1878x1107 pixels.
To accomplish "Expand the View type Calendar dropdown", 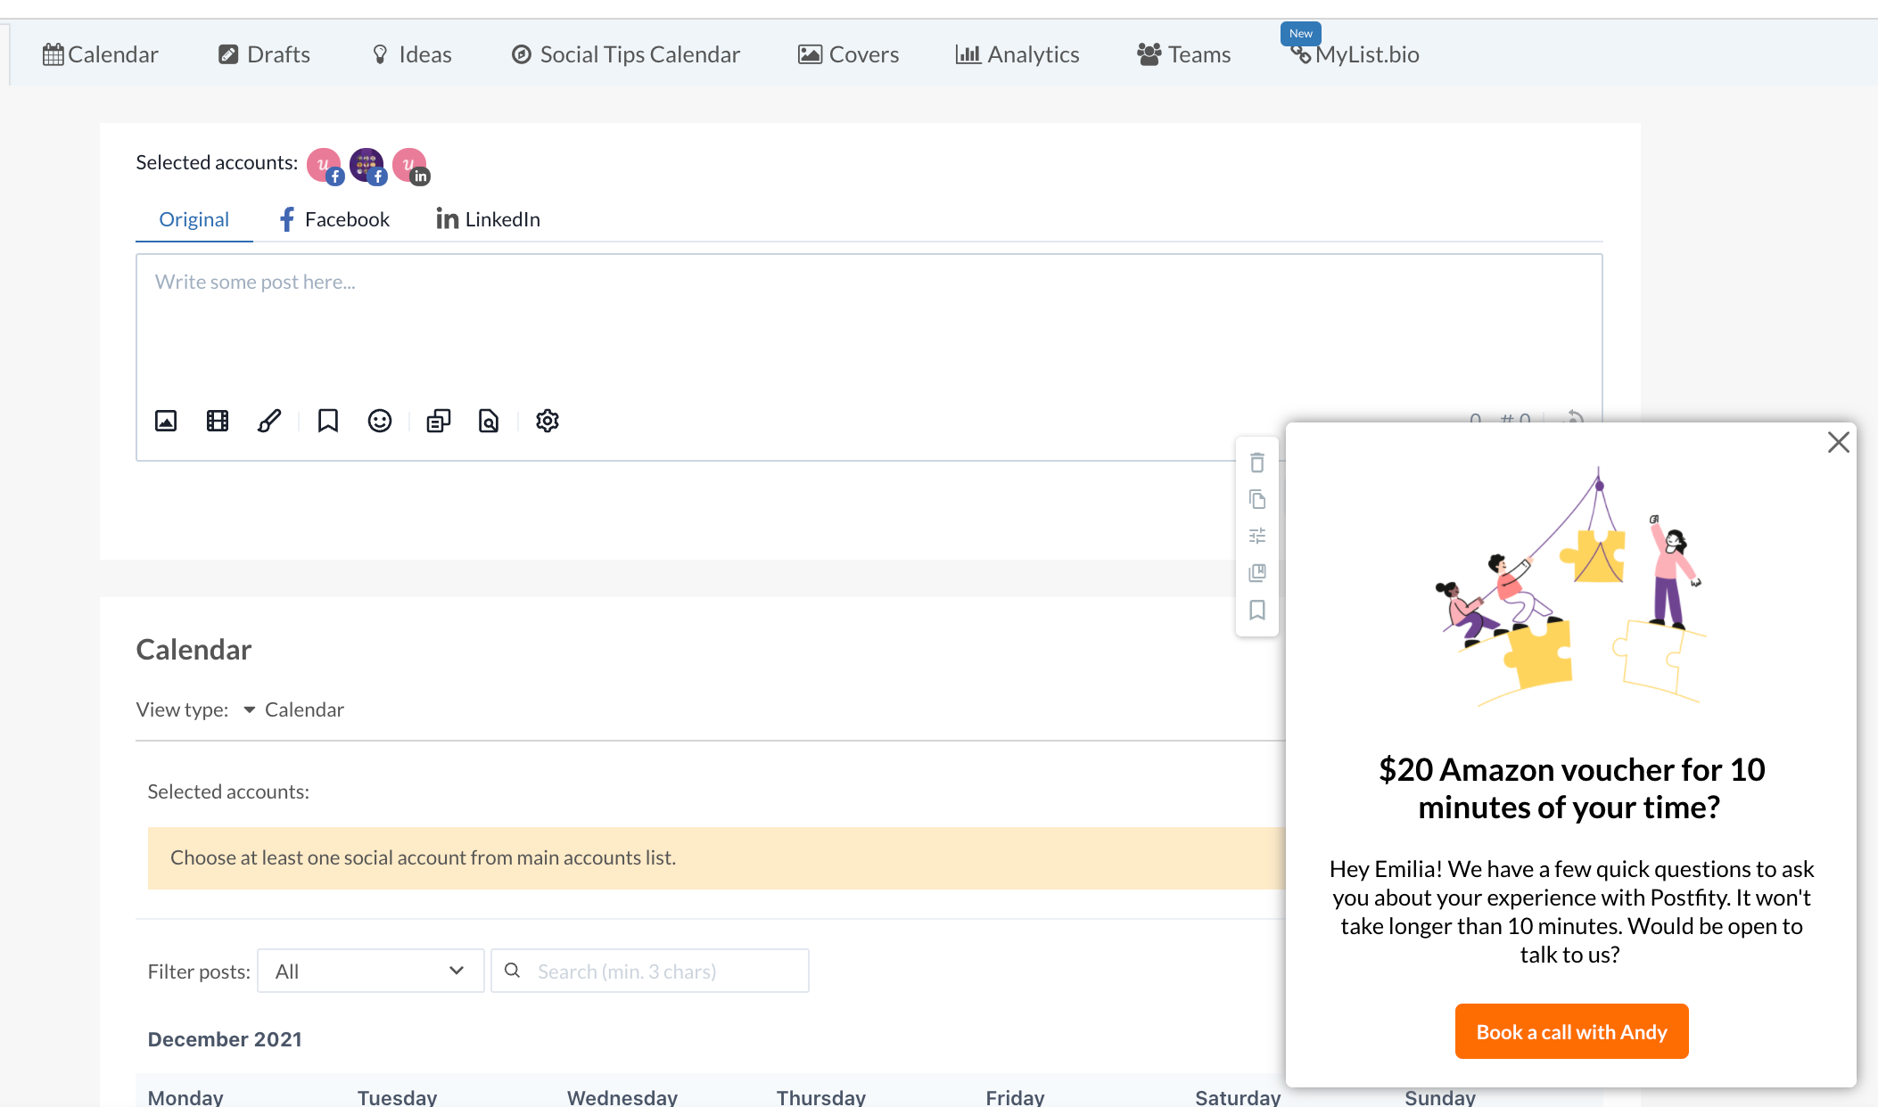I will point(294,709).
